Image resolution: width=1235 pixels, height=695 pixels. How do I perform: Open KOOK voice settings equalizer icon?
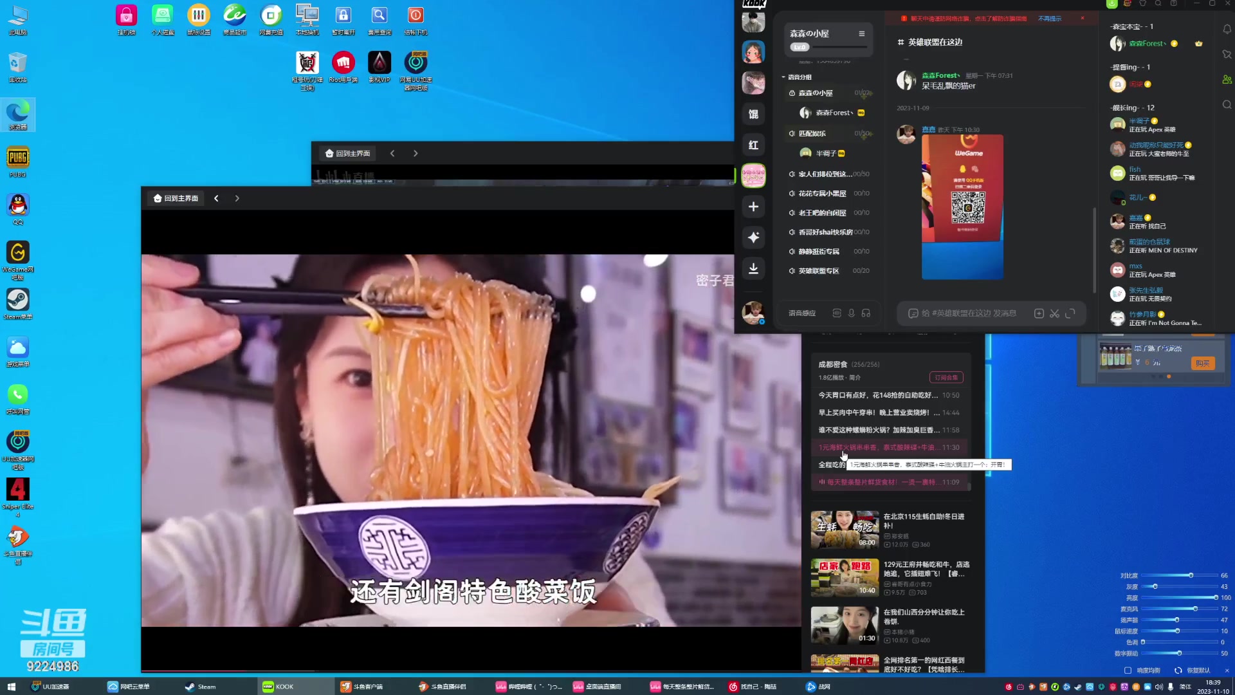[x=836, y=313]
